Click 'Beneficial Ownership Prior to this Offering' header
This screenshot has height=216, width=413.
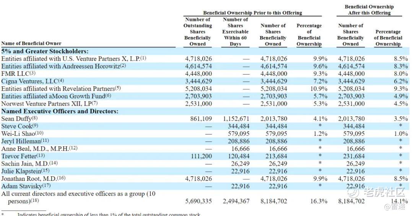[252, 13]
